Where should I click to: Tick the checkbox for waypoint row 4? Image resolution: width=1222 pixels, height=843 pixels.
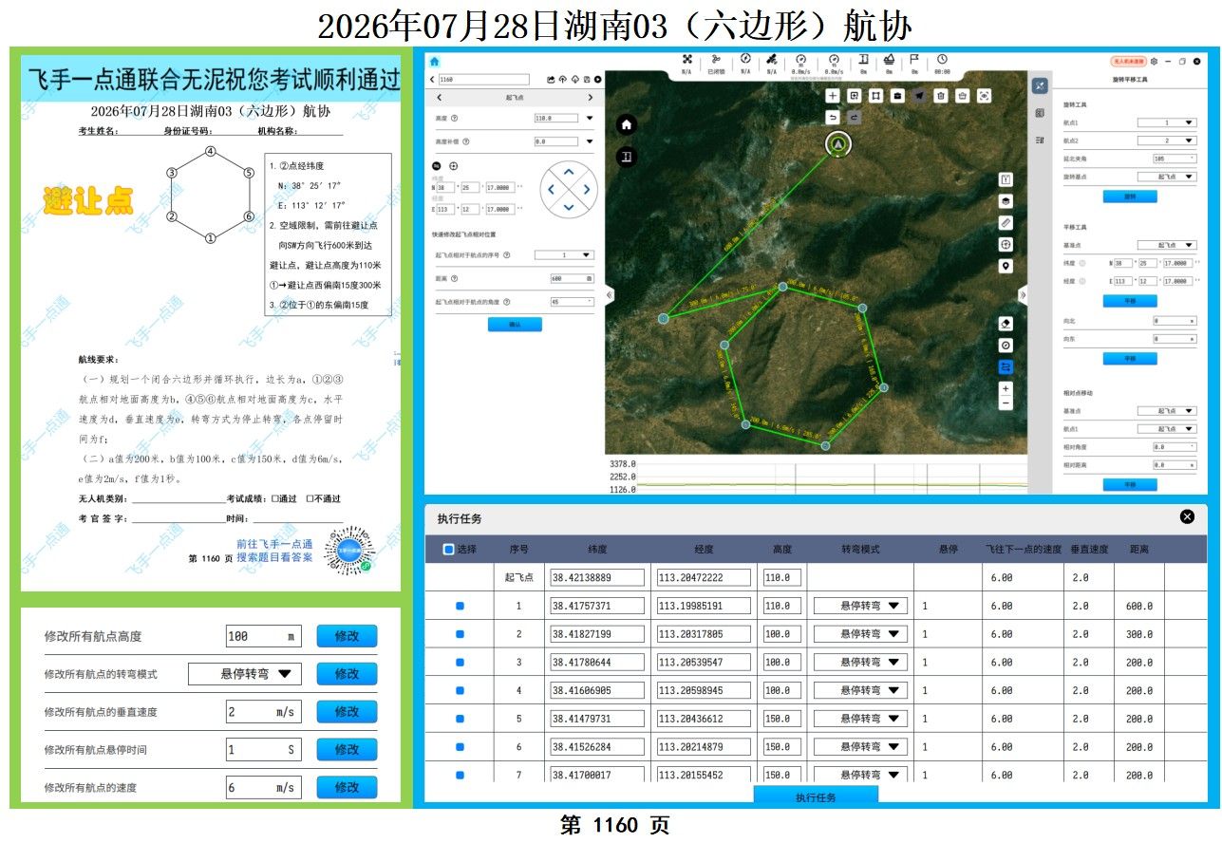click(x=461, y=690)
